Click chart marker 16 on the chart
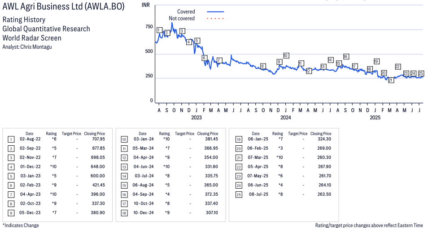This screenshot has height=228, width=428. [x=346, y=57]
